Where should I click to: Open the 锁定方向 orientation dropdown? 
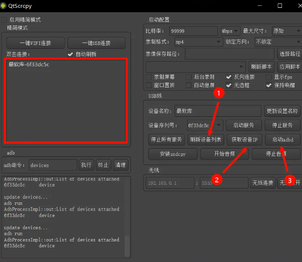[x=278, y=42]
